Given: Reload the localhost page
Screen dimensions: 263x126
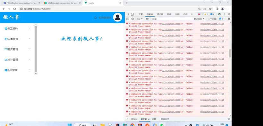Looking at the screenshot, I should click(14, 9).
